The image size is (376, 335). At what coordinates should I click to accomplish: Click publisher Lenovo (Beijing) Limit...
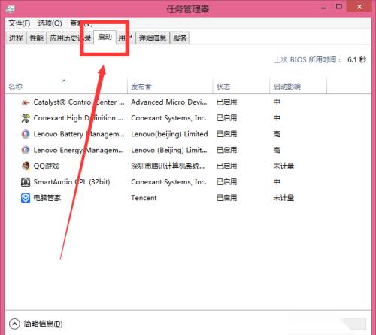pyautogui.click(x=169, y=150)
